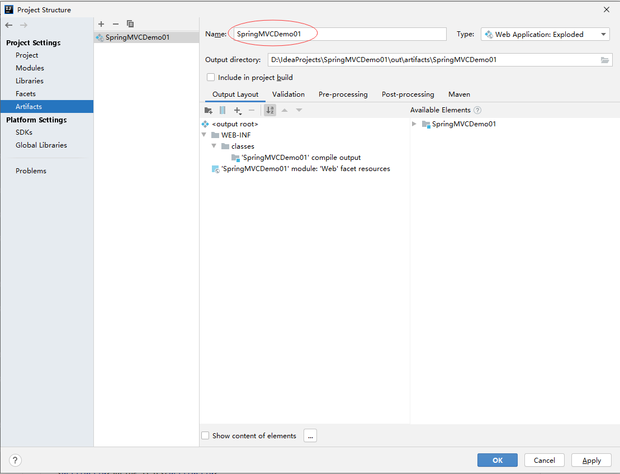Open the ellipsis button beside Show content
This screenshot has width=620, height=474.
[310, 435]
